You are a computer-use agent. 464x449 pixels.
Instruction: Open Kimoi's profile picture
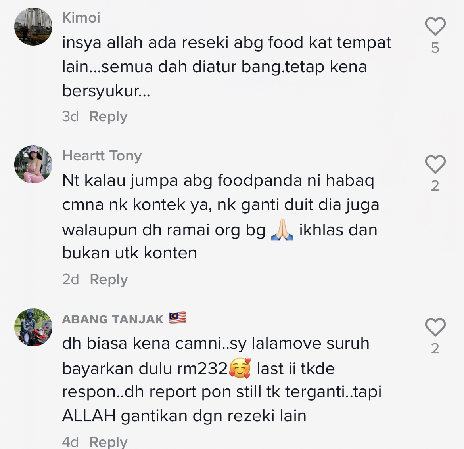point(33,27)
